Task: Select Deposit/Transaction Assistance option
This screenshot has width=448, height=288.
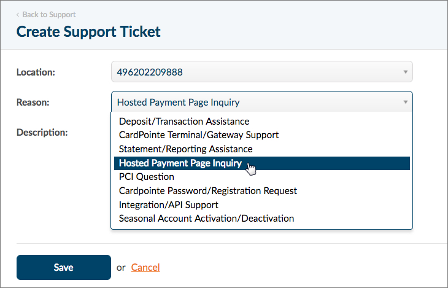Action: pyautogui.click(x=184, y=122)
